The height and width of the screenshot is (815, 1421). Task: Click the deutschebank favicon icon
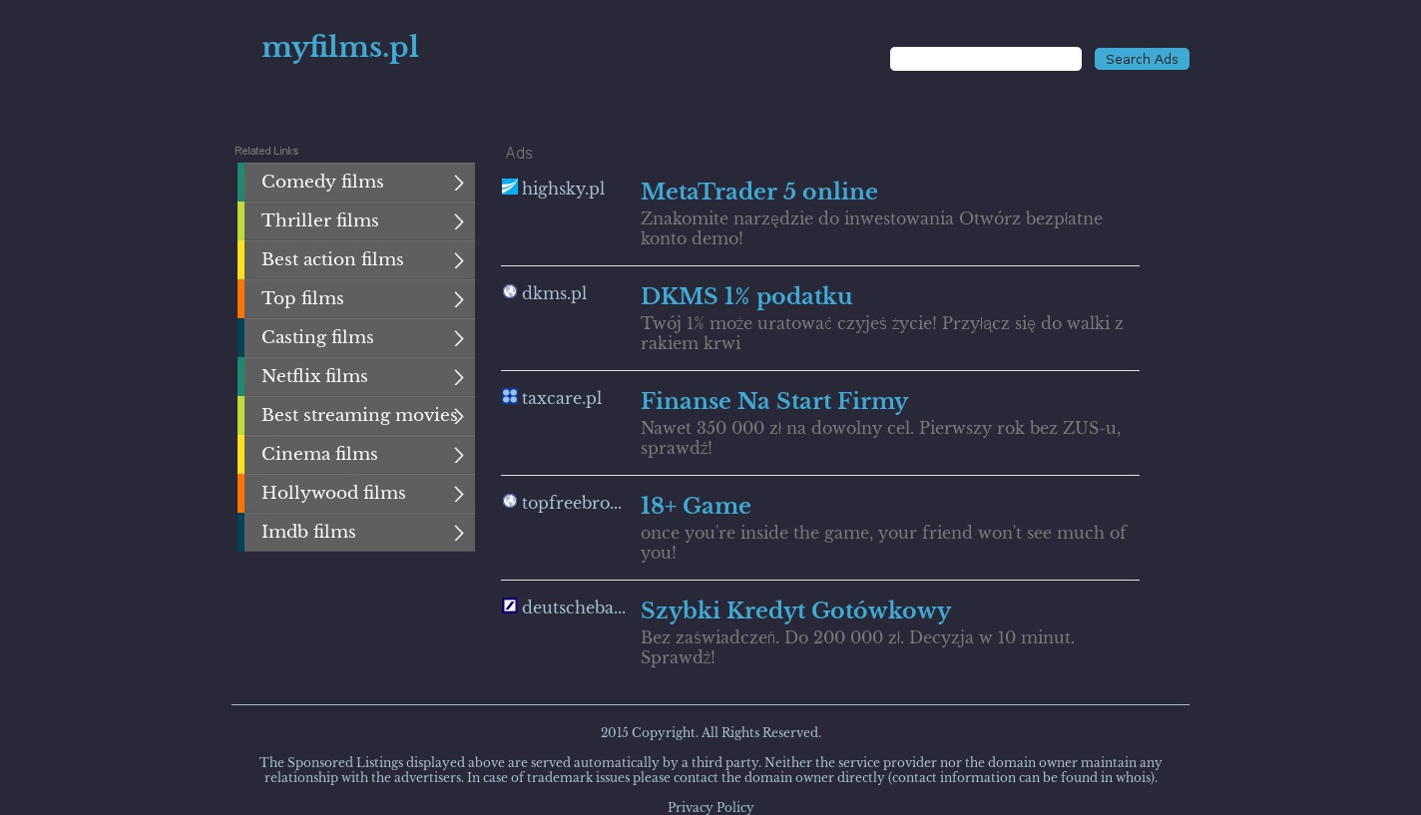coord(509,607)
